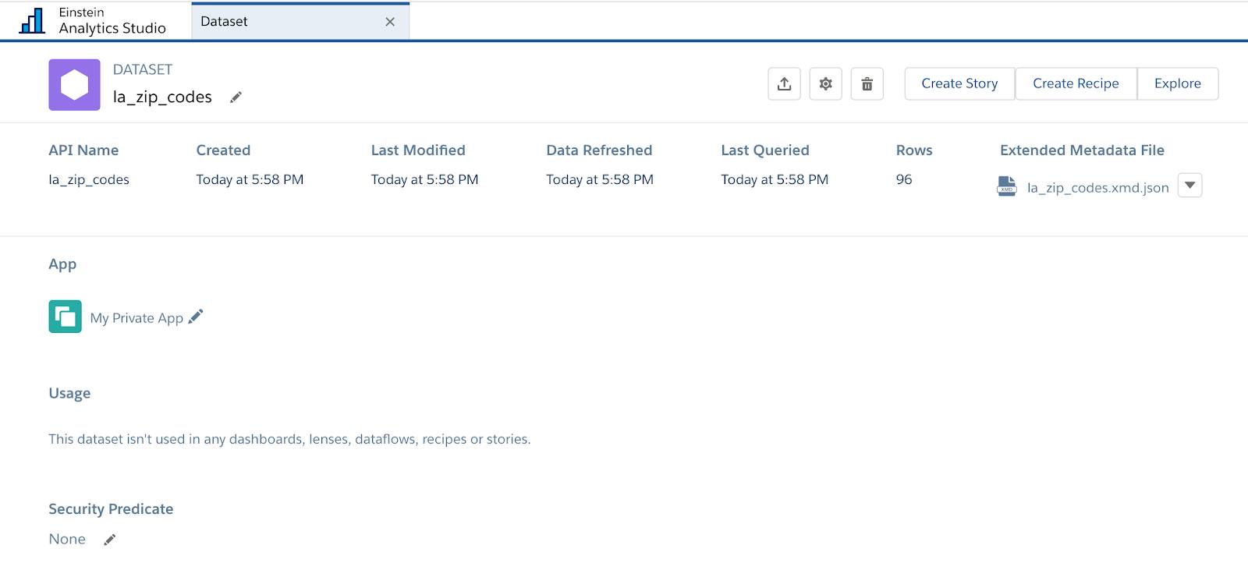Click the Rows value 96
The image size is (1248, 577).
904,179
